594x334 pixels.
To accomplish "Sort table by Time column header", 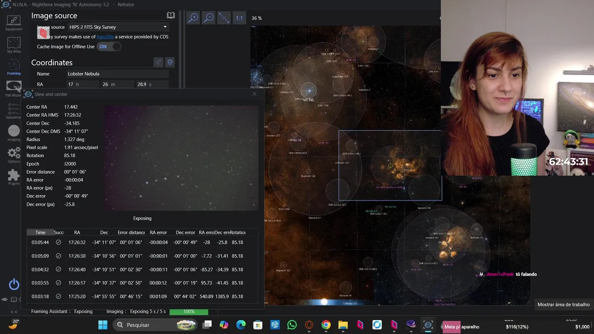I will 40,232.
